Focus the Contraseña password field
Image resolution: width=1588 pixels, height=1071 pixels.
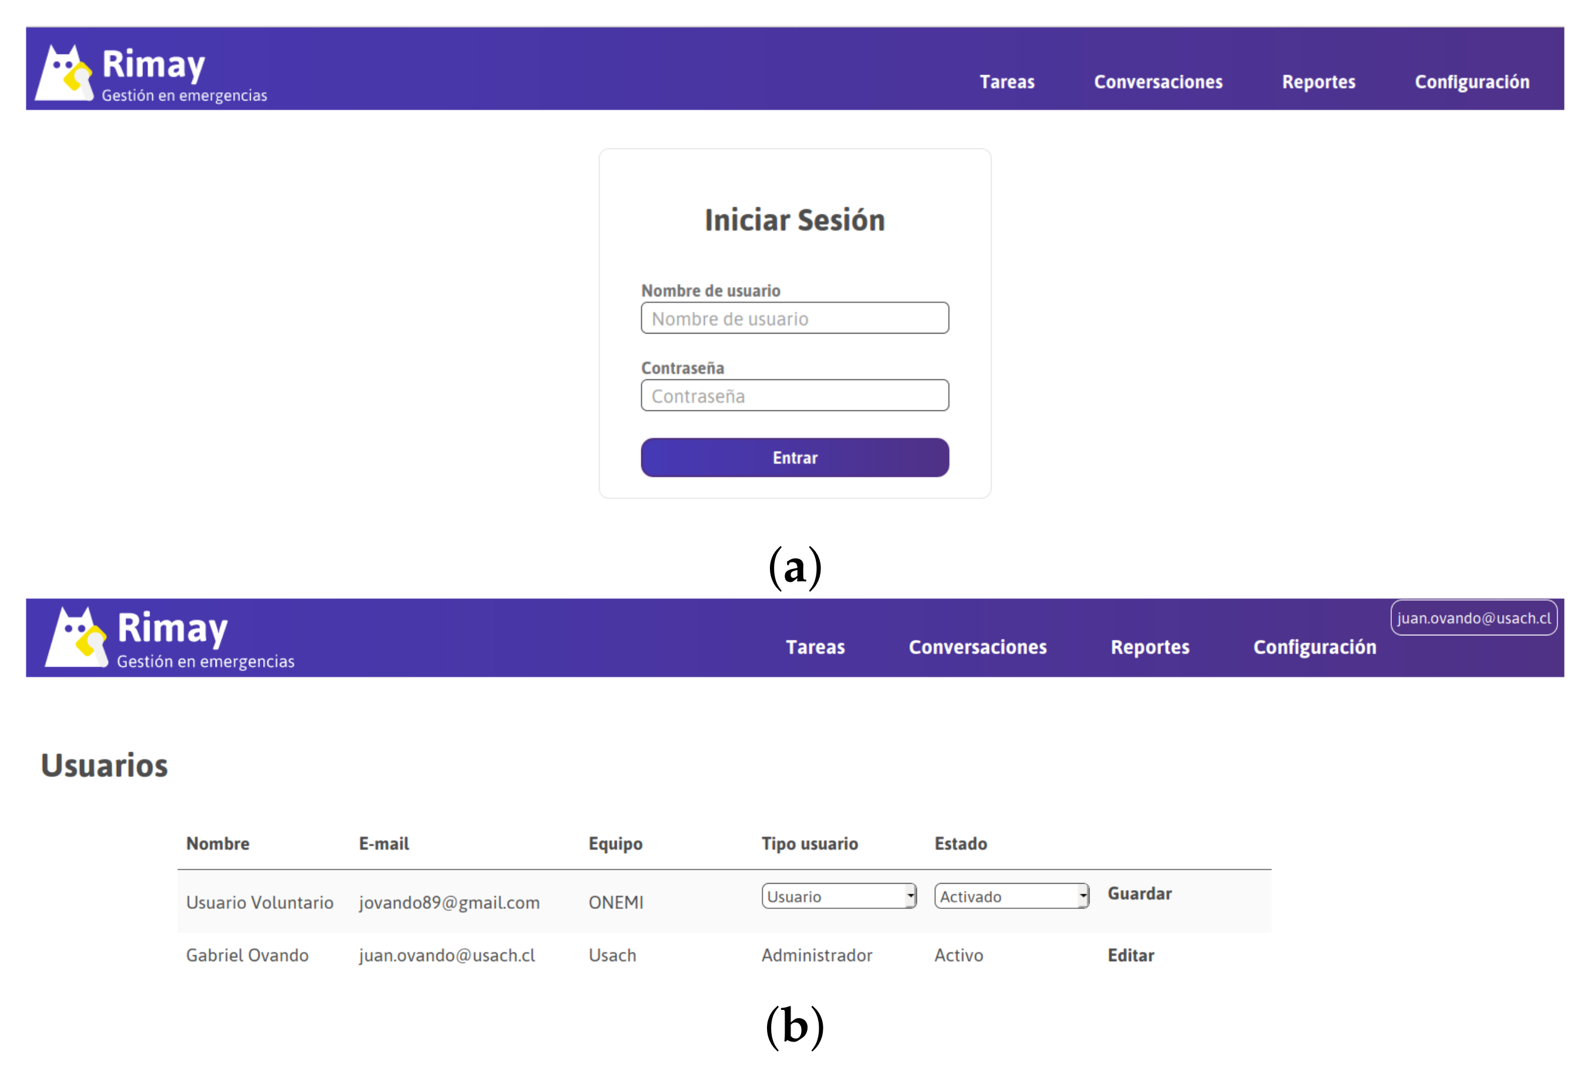point(795,396)
